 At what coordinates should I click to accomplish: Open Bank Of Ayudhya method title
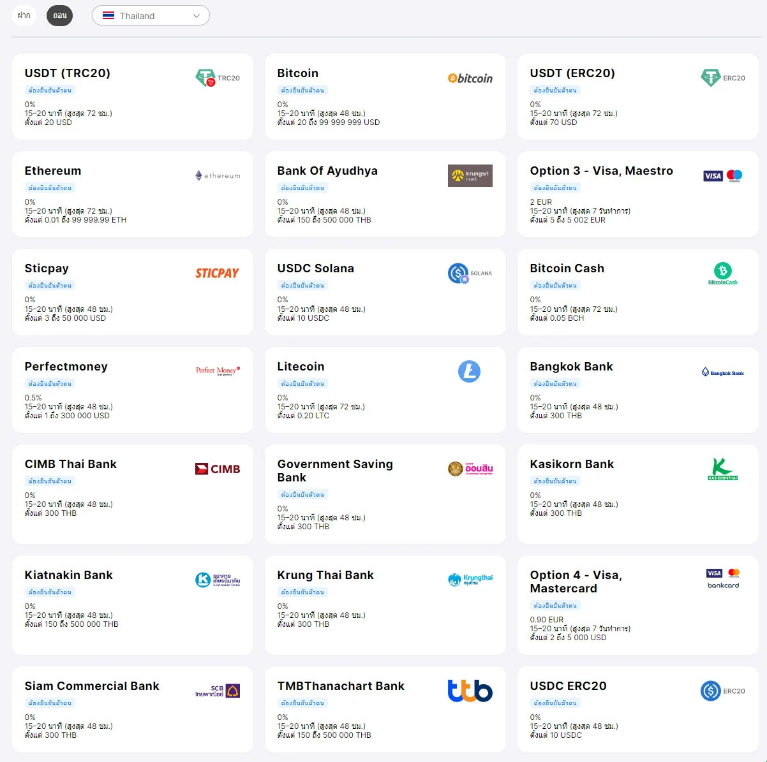327,171
